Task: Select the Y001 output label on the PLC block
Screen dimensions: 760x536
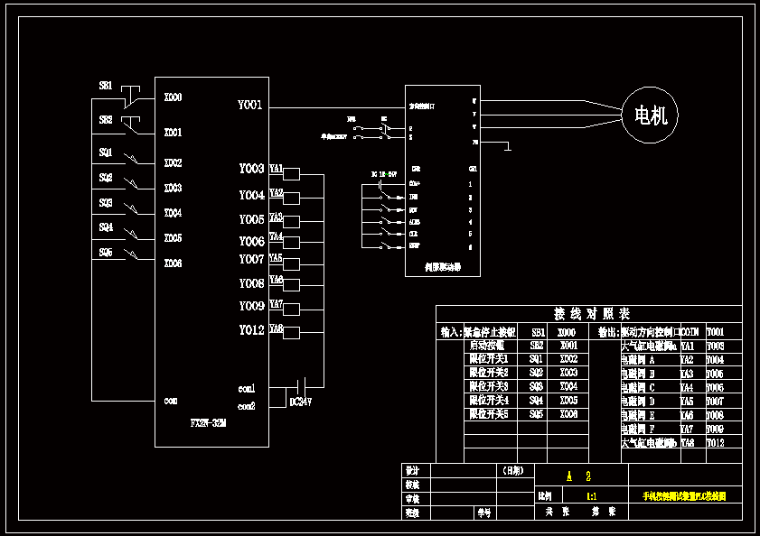Action: pos(250,105)
